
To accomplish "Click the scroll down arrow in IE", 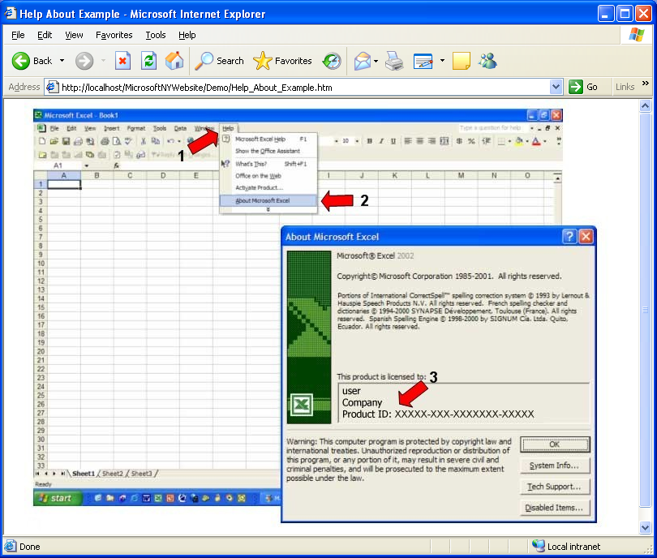I will 646,527.
